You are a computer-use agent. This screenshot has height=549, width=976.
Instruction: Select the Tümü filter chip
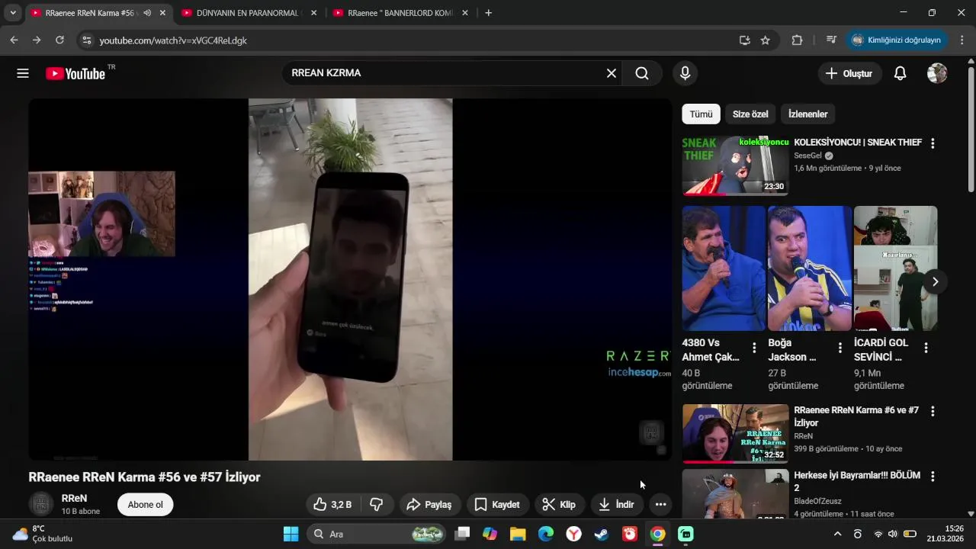(701, 114)
